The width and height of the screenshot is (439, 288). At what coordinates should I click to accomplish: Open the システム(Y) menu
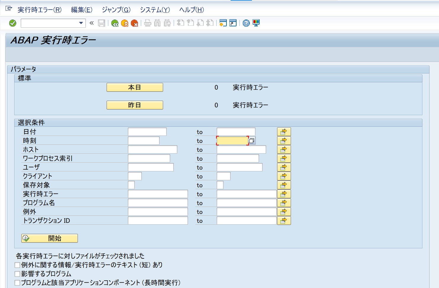[x=155, y=10]
